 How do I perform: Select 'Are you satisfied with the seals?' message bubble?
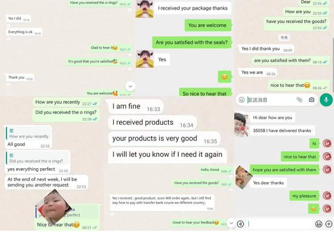pos(191,42)
